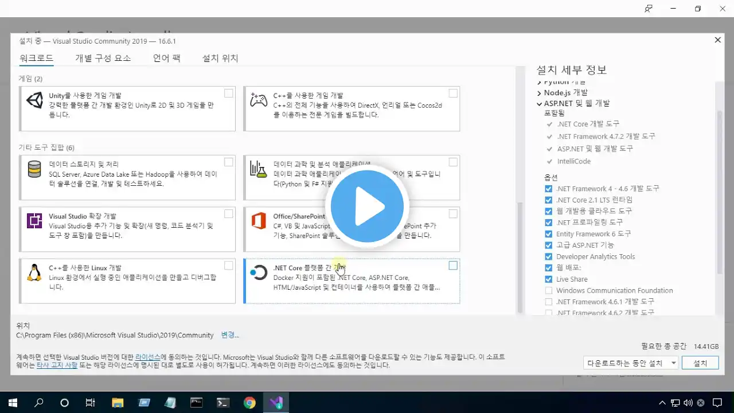
Task: Open the command prompt taskbar icon
Action: click(x=196, y=403)
